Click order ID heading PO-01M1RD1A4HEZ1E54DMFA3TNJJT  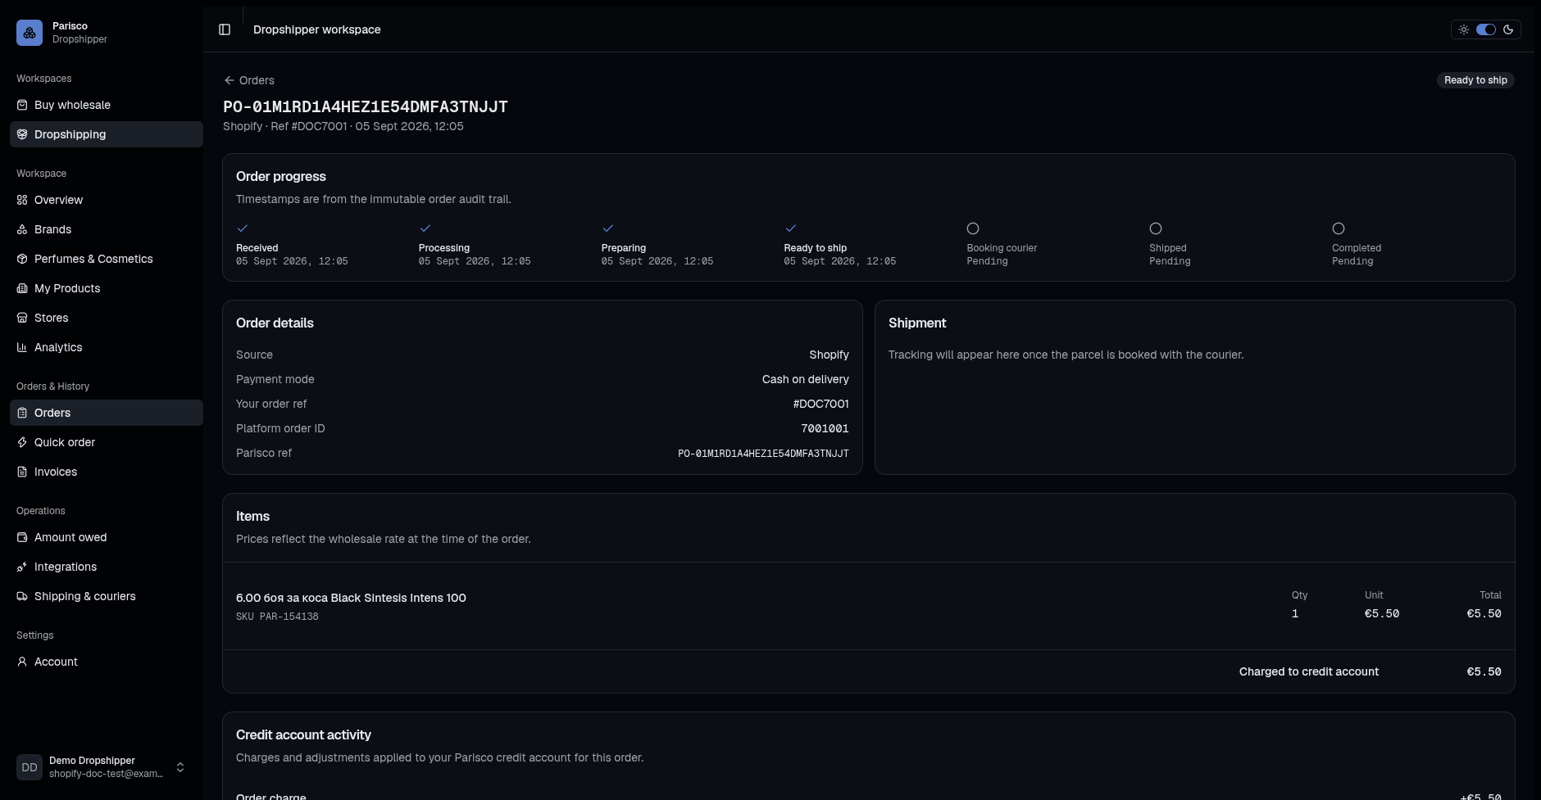tap(366, 106)
